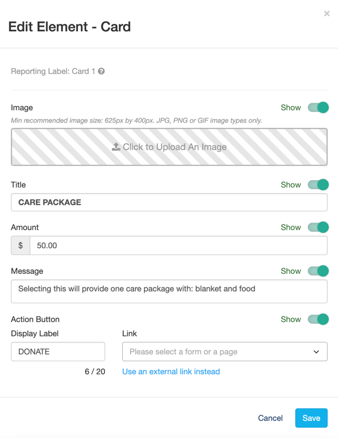Image resolution: width=338 pixels, height=438 pixels.
Task: Click the Message text box
Action: (x=169, y=291)
